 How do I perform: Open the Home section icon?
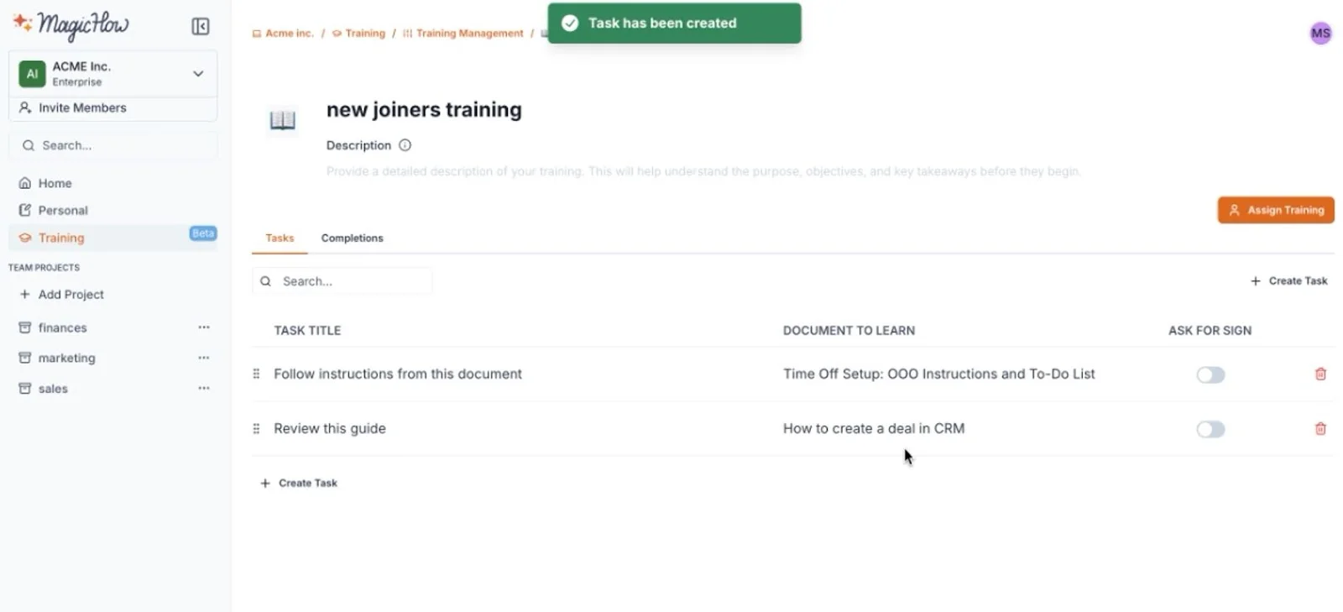coord(26,182)
